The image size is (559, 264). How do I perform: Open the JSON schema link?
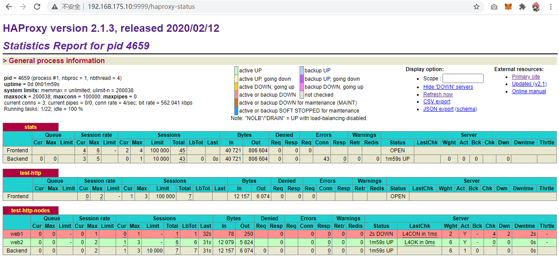click(x=466, y=109)
